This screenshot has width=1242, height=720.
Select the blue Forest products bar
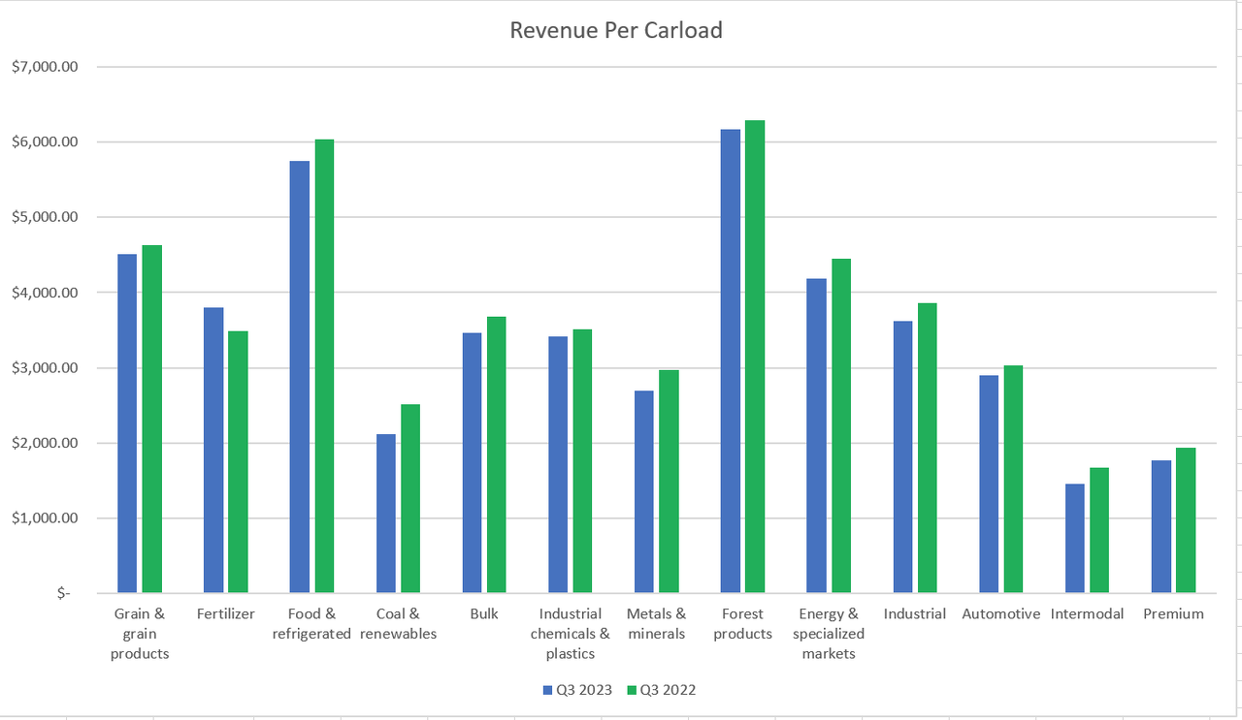(730, 360)
